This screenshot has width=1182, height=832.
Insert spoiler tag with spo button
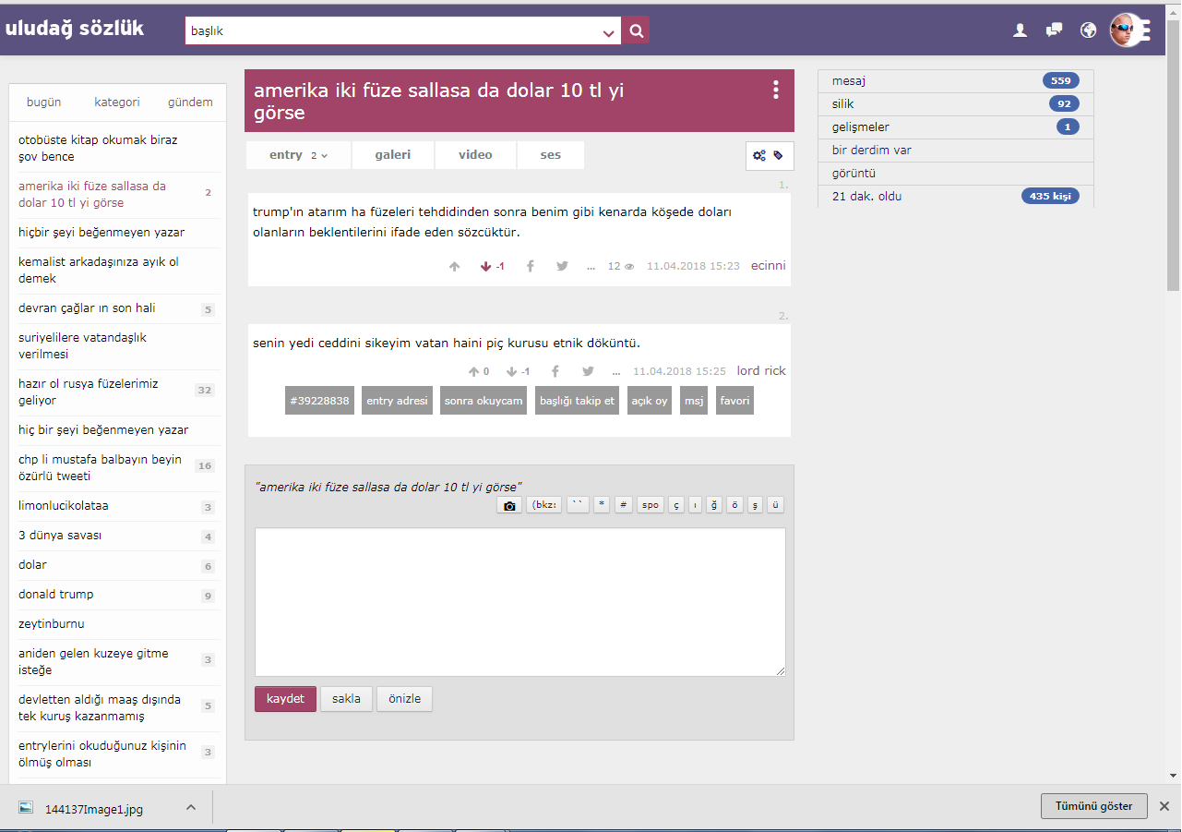651,505
